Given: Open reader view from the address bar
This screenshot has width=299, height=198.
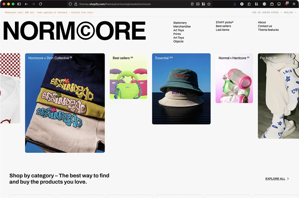Looking at the screenshot, I should coord(192,4).
